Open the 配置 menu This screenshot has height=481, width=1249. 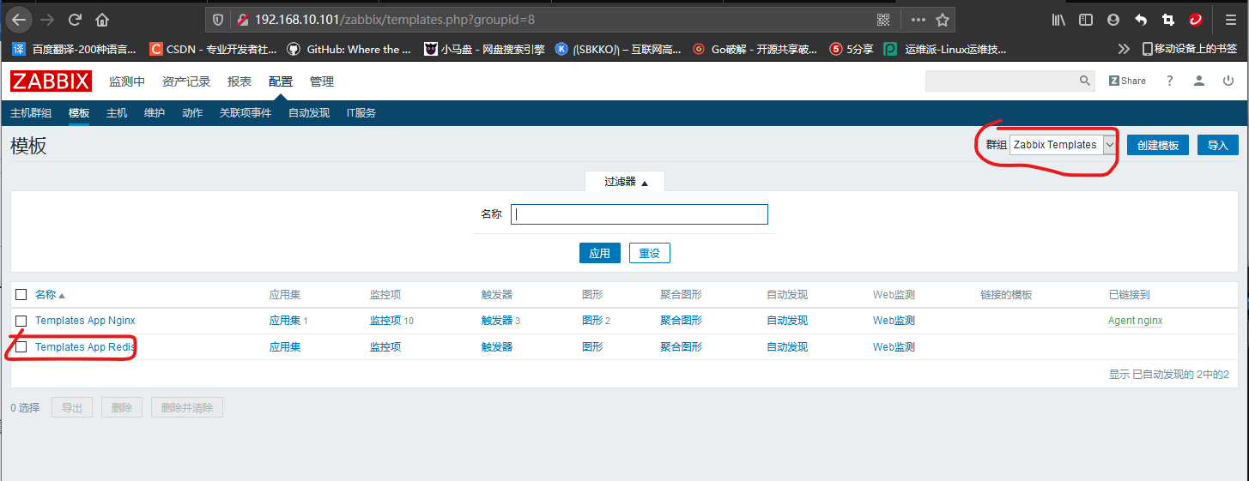(281, 81)
